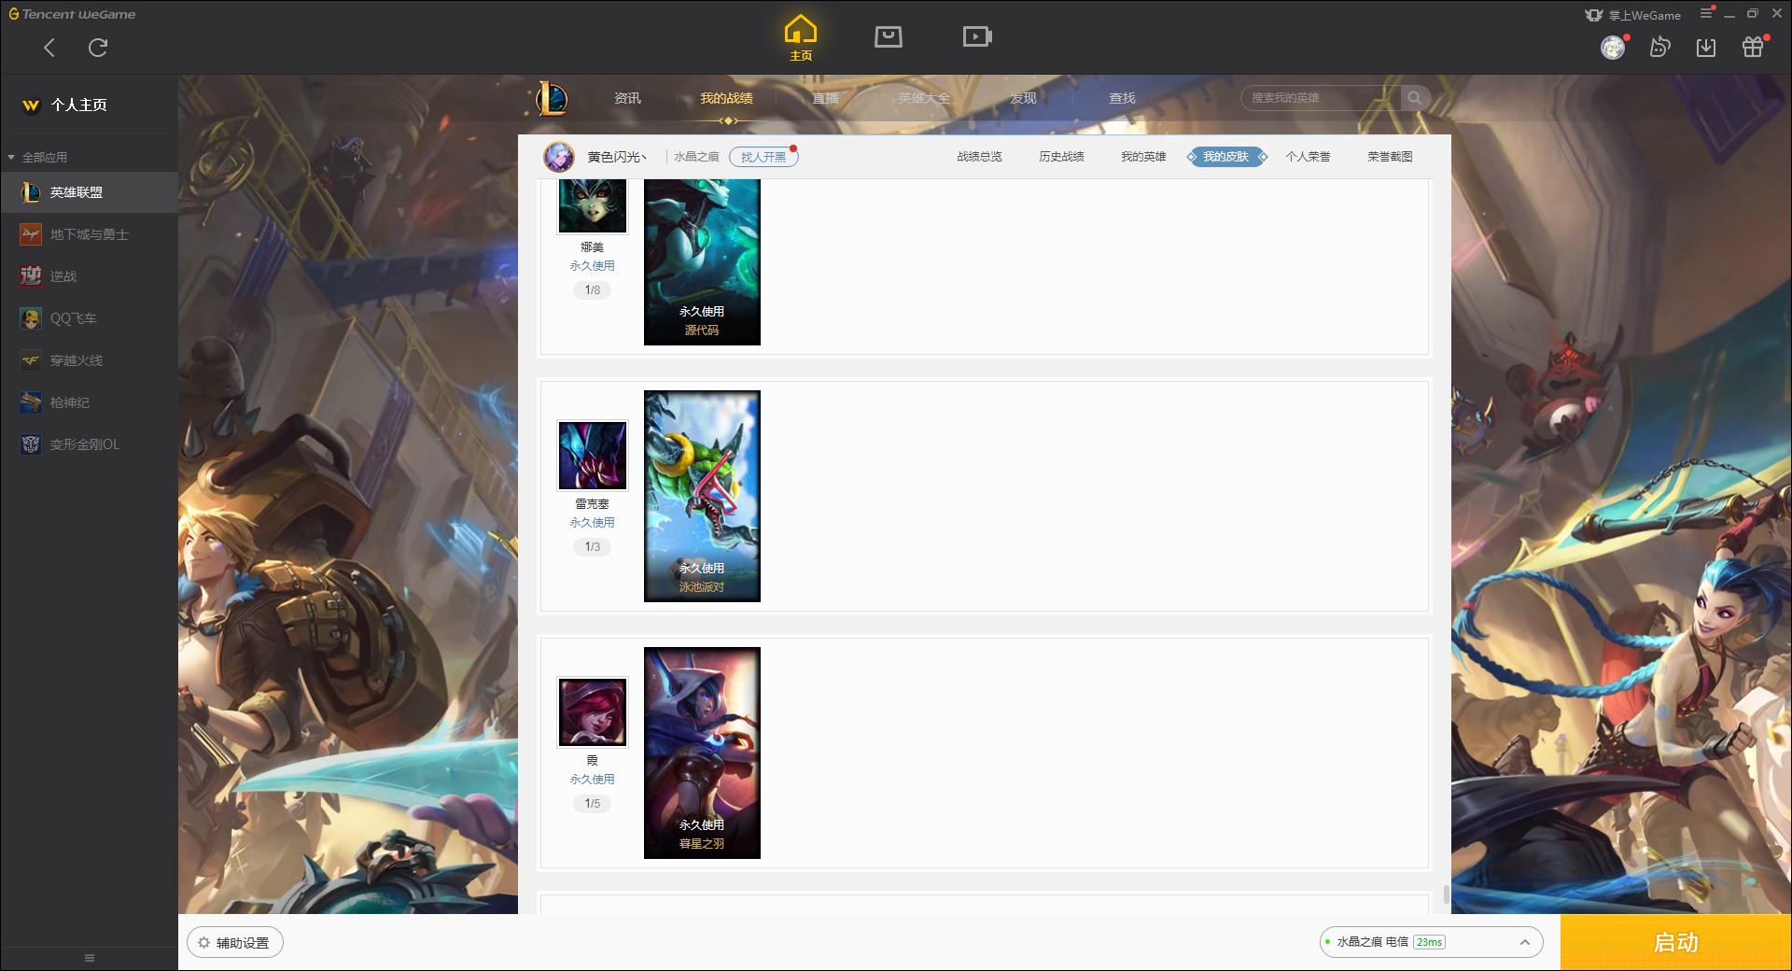Viewport: 1792px width, 971px height.
Task: Open the 荣誉截图 tab
Action: 1390,157
